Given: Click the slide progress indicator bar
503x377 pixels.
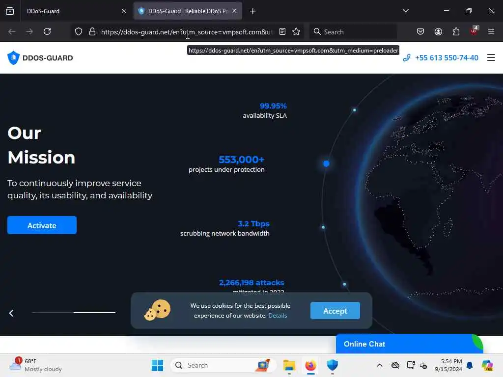Looking at the screenshot, I should coord(74,313).
